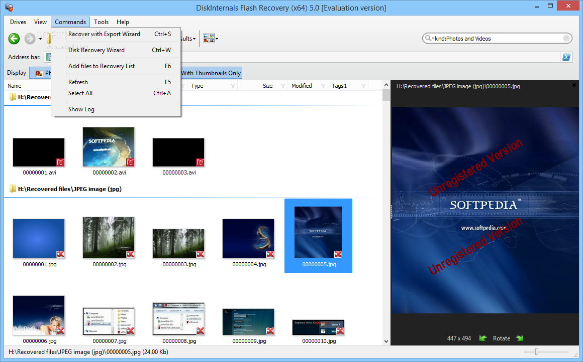Select thumbnail 00000001.jpg
Viewport: 583px width, 362px height.
(39, 239)
